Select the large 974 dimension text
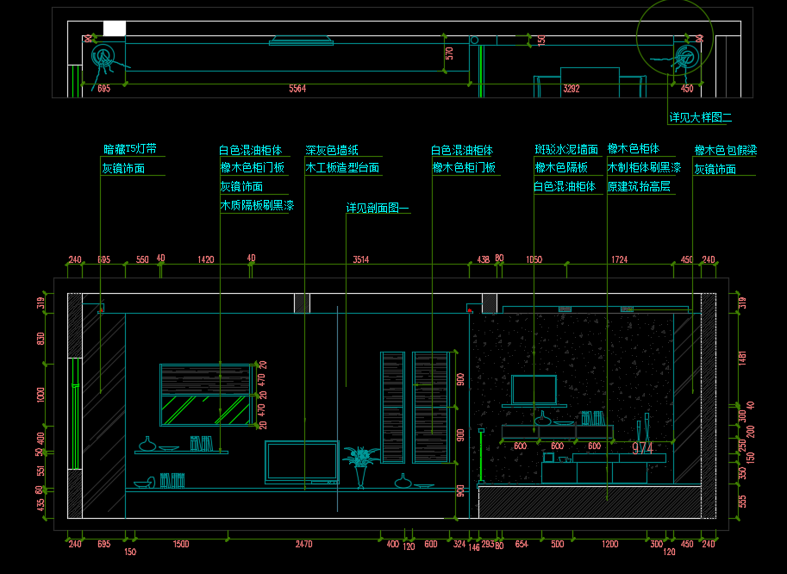Image resolution: width=787 pixels, height=574 pixels. tap(642, 448)
